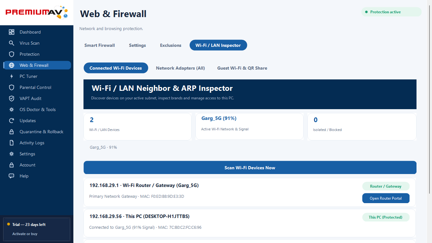Switch to Smart Firewall tab
The image size is (432, 243).
coord(100,45)
